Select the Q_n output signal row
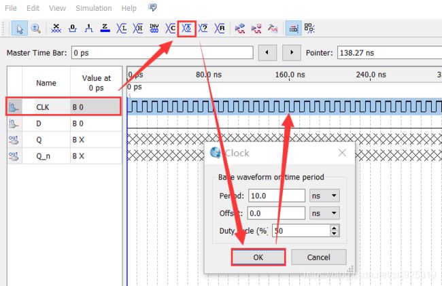442x286 pixels. (x=65, y=156)
